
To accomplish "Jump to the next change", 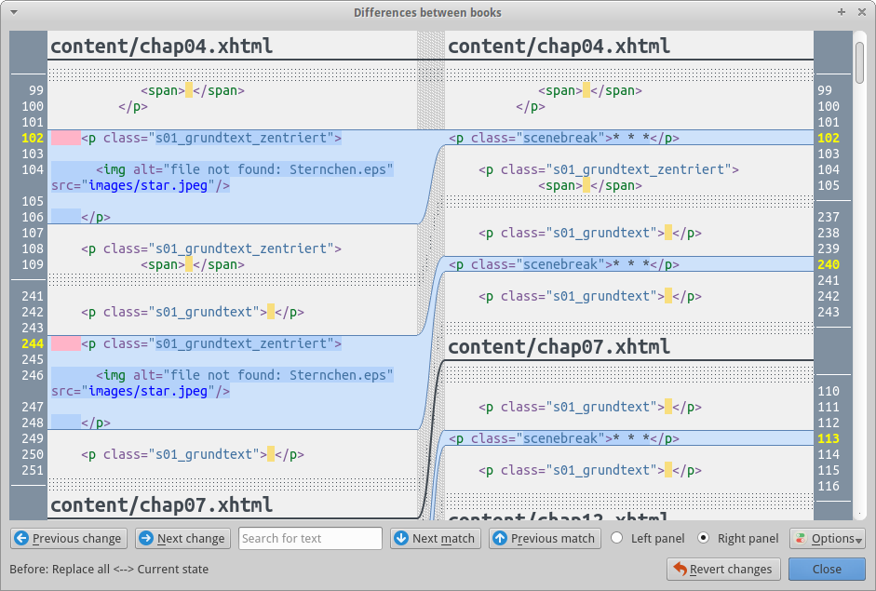I will [182, 538].
